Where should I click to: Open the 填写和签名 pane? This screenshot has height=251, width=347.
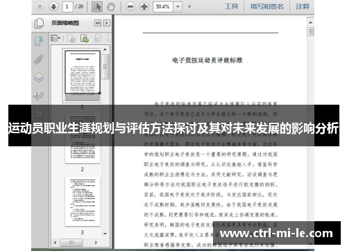point(266,6)
